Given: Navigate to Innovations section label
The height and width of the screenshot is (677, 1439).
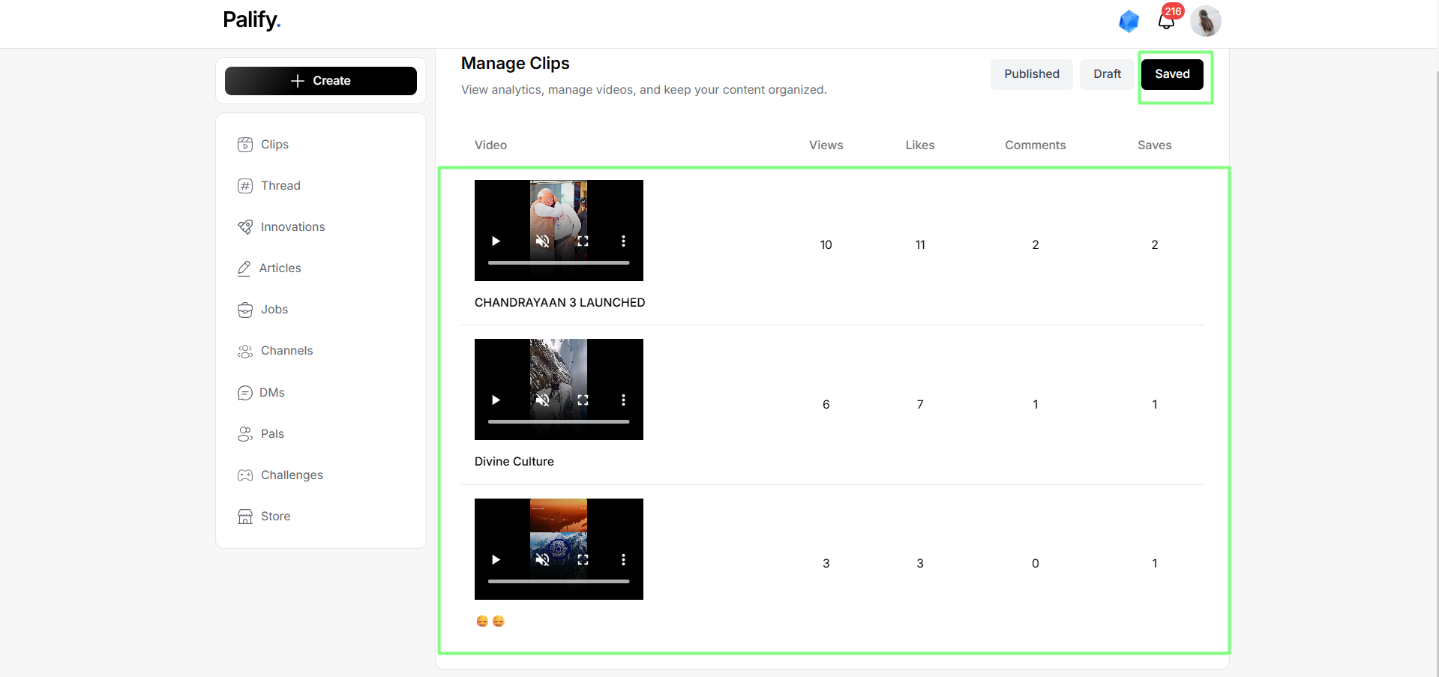Looking at the screenshot, I should [292, 227].
